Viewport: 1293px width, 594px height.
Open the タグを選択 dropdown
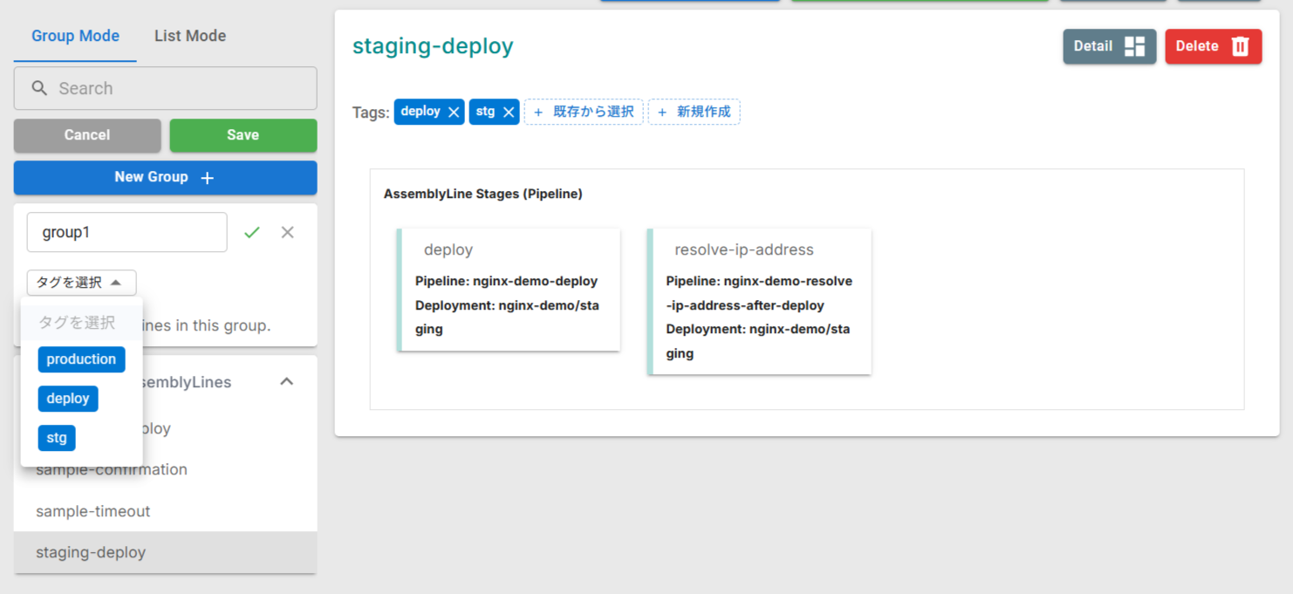tap(81, 283)
